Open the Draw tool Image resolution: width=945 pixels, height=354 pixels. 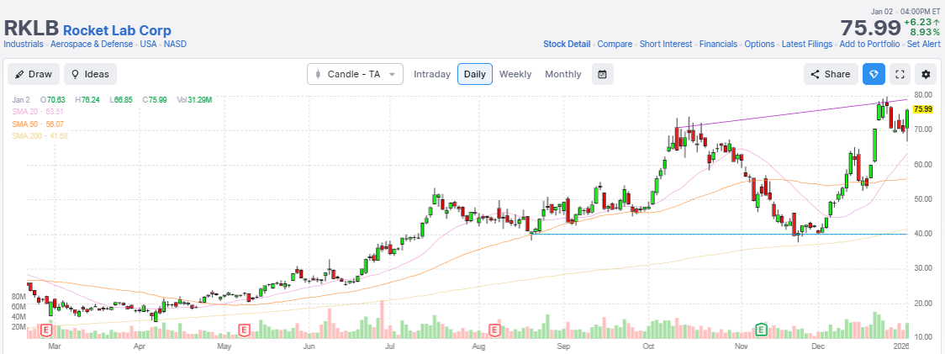tap(34, 74)
